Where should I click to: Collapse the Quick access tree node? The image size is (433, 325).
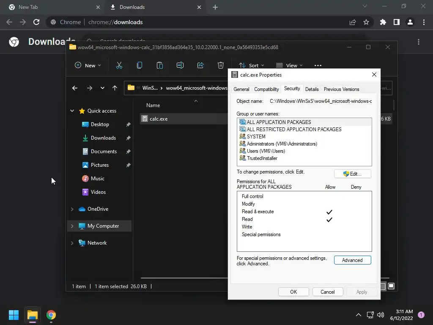(72, 111)
